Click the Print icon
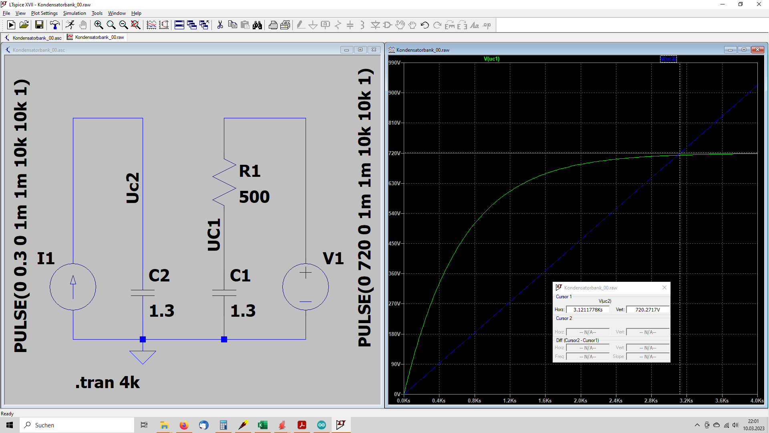This screenshot has height=433, width=769. pos(273,25)
